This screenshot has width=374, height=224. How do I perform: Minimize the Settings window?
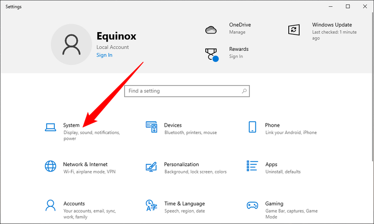point(330,6)
